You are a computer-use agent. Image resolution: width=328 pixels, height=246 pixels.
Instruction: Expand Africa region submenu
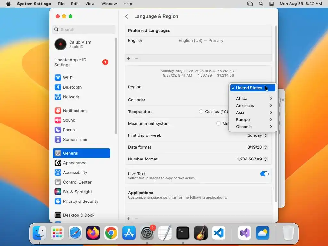point(253,99)
